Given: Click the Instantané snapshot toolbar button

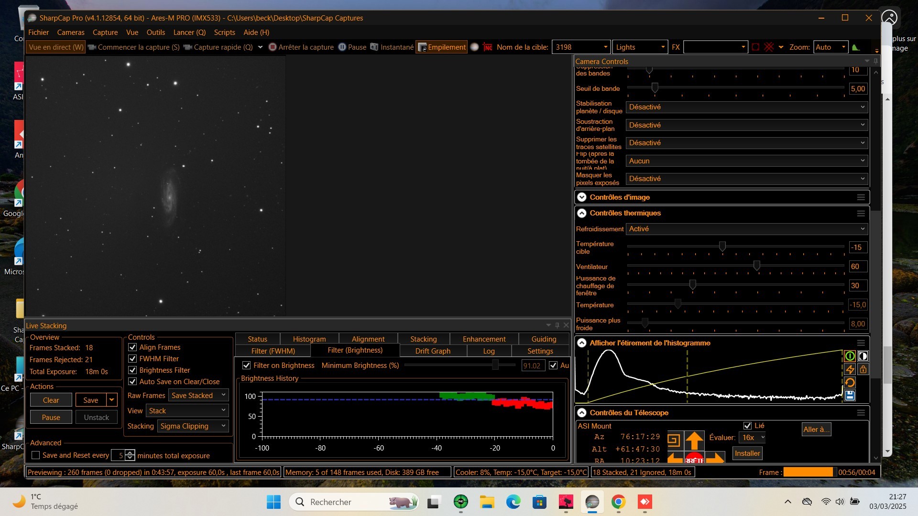Looking at the screenshot, I should [x=392, y=47].
